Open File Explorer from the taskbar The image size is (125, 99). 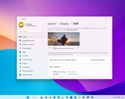point(50,97)
